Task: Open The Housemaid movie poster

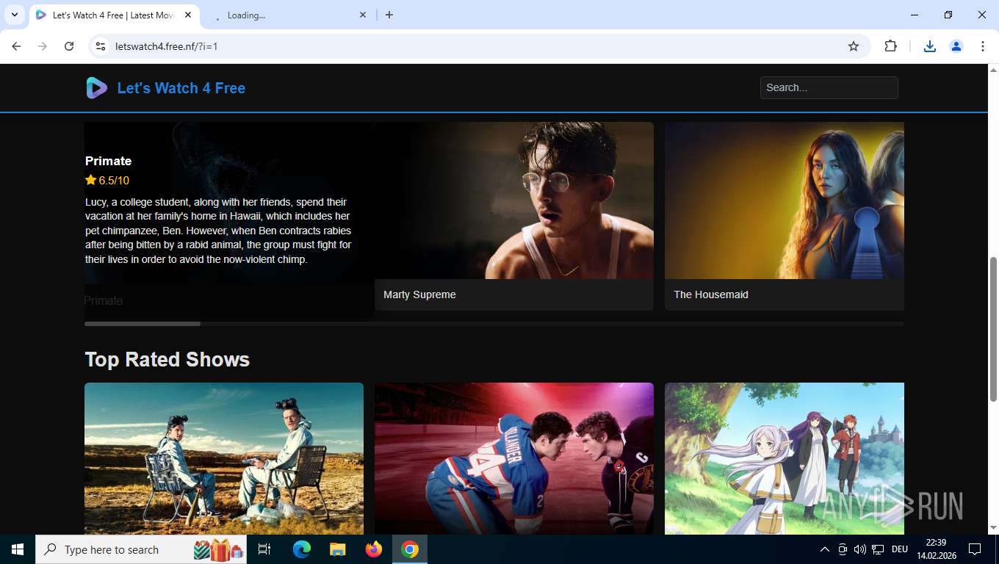Action: point(785,200)
